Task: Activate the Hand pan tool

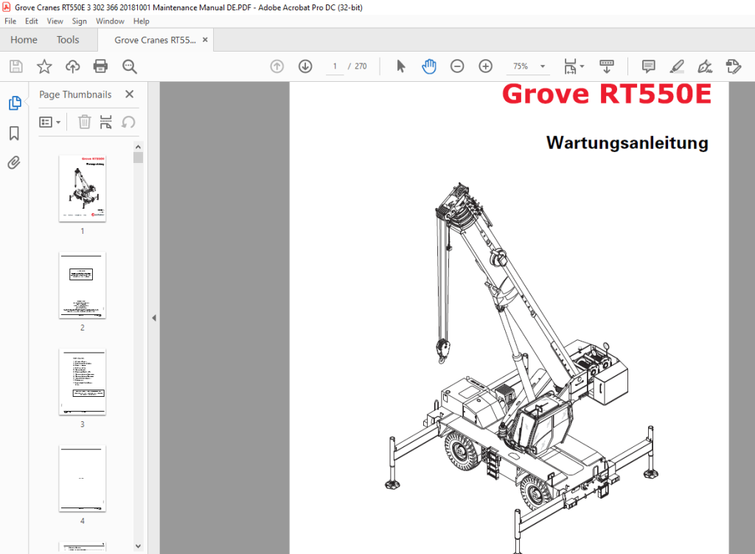Action: point(428,66)
